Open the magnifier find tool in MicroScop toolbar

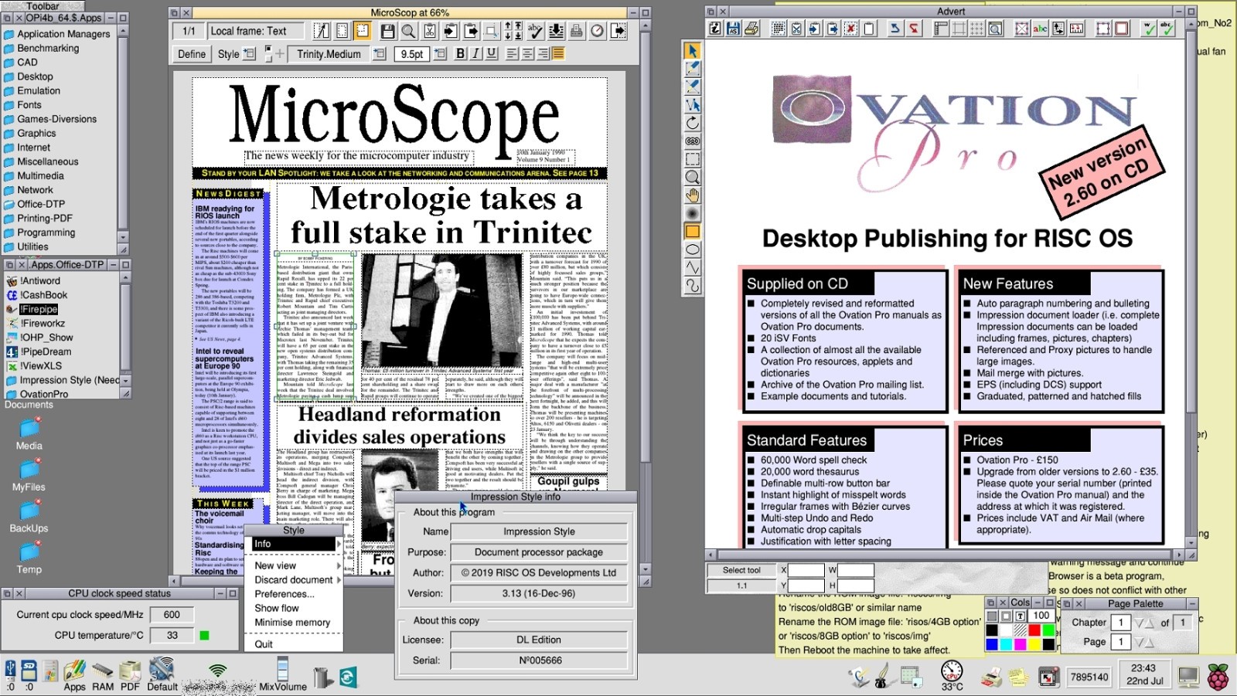tap(408, 31)
